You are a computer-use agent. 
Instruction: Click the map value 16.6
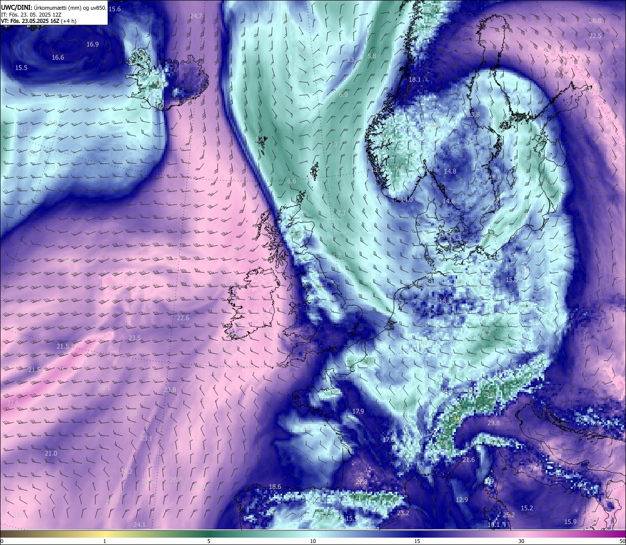(58, 58)
